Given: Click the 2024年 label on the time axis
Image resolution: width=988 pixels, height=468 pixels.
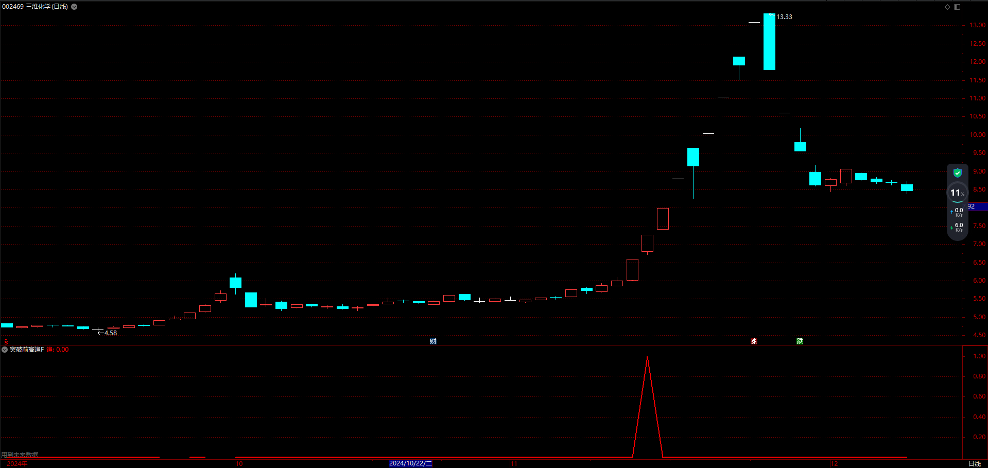Looking at the screenshot, I should click(17, 464).
